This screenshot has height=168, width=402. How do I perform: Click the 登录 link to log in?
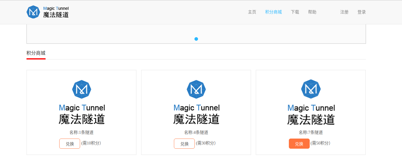pyautogui.click(x=362, y=12)
